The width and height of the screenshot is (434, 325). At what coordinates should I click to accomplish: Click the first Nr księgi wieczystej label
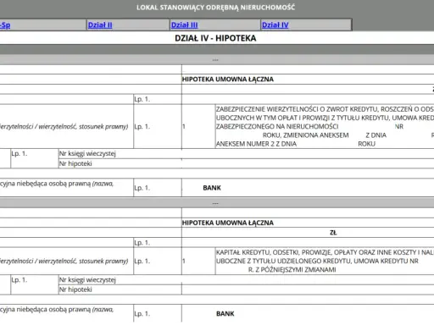87,154
